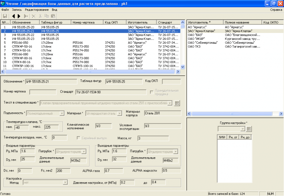
Task: Click the Paste clipboard toolbar icon
Action: 53,16
